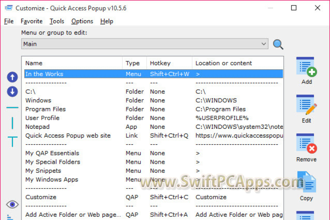330x220 pixels.
Task: Click the Location or content column header
Action: click(237, 63)
